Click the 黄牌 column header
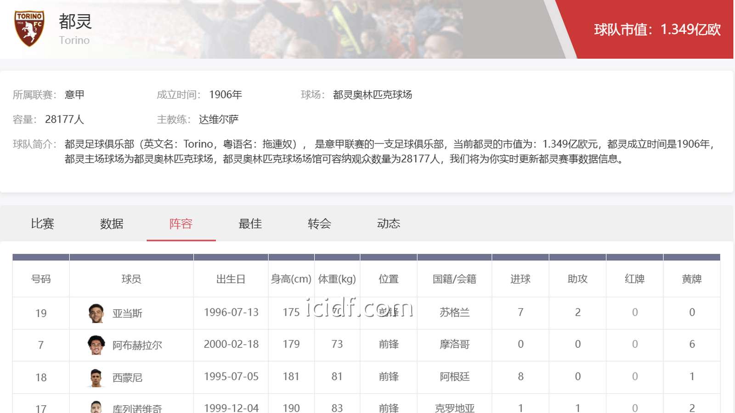This screenshot has height=413, width=735. coord(692,279)
